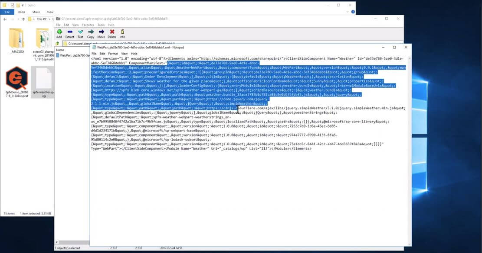Click This PC in the Explorer breadcrumb
Screen dimensions: 482x253
pyautogui.click(x=42, y=19)
